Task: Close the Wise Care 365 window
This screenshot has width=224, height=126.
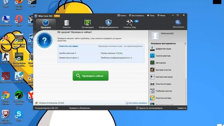Action: point(184,15)
